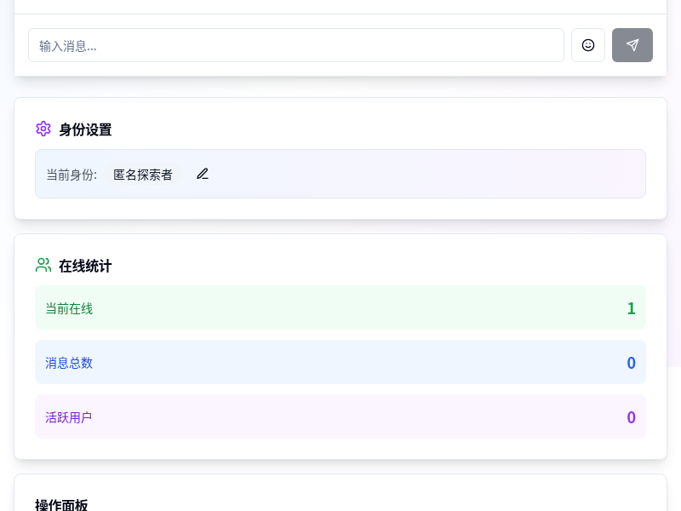Select the 活跃用户 statistics row
This screenshot has height=511, width=681.
(x=340, y=416)
